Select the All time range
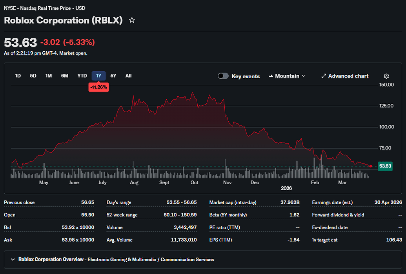 128,76
